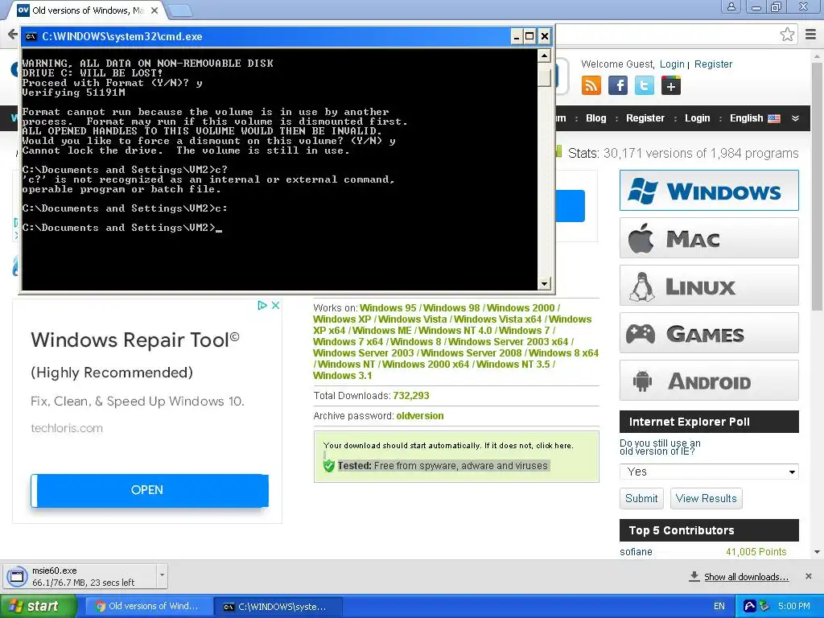Screen dimensions: 824x618
Task: Click taskbar clock 5:00 PM
Action: coord(793,606)
